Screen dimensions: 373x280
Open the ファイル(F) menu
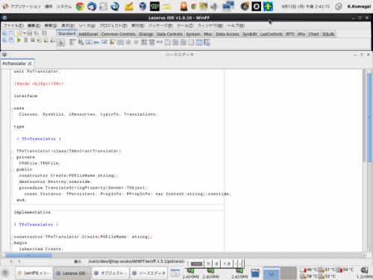coord(13,25)
